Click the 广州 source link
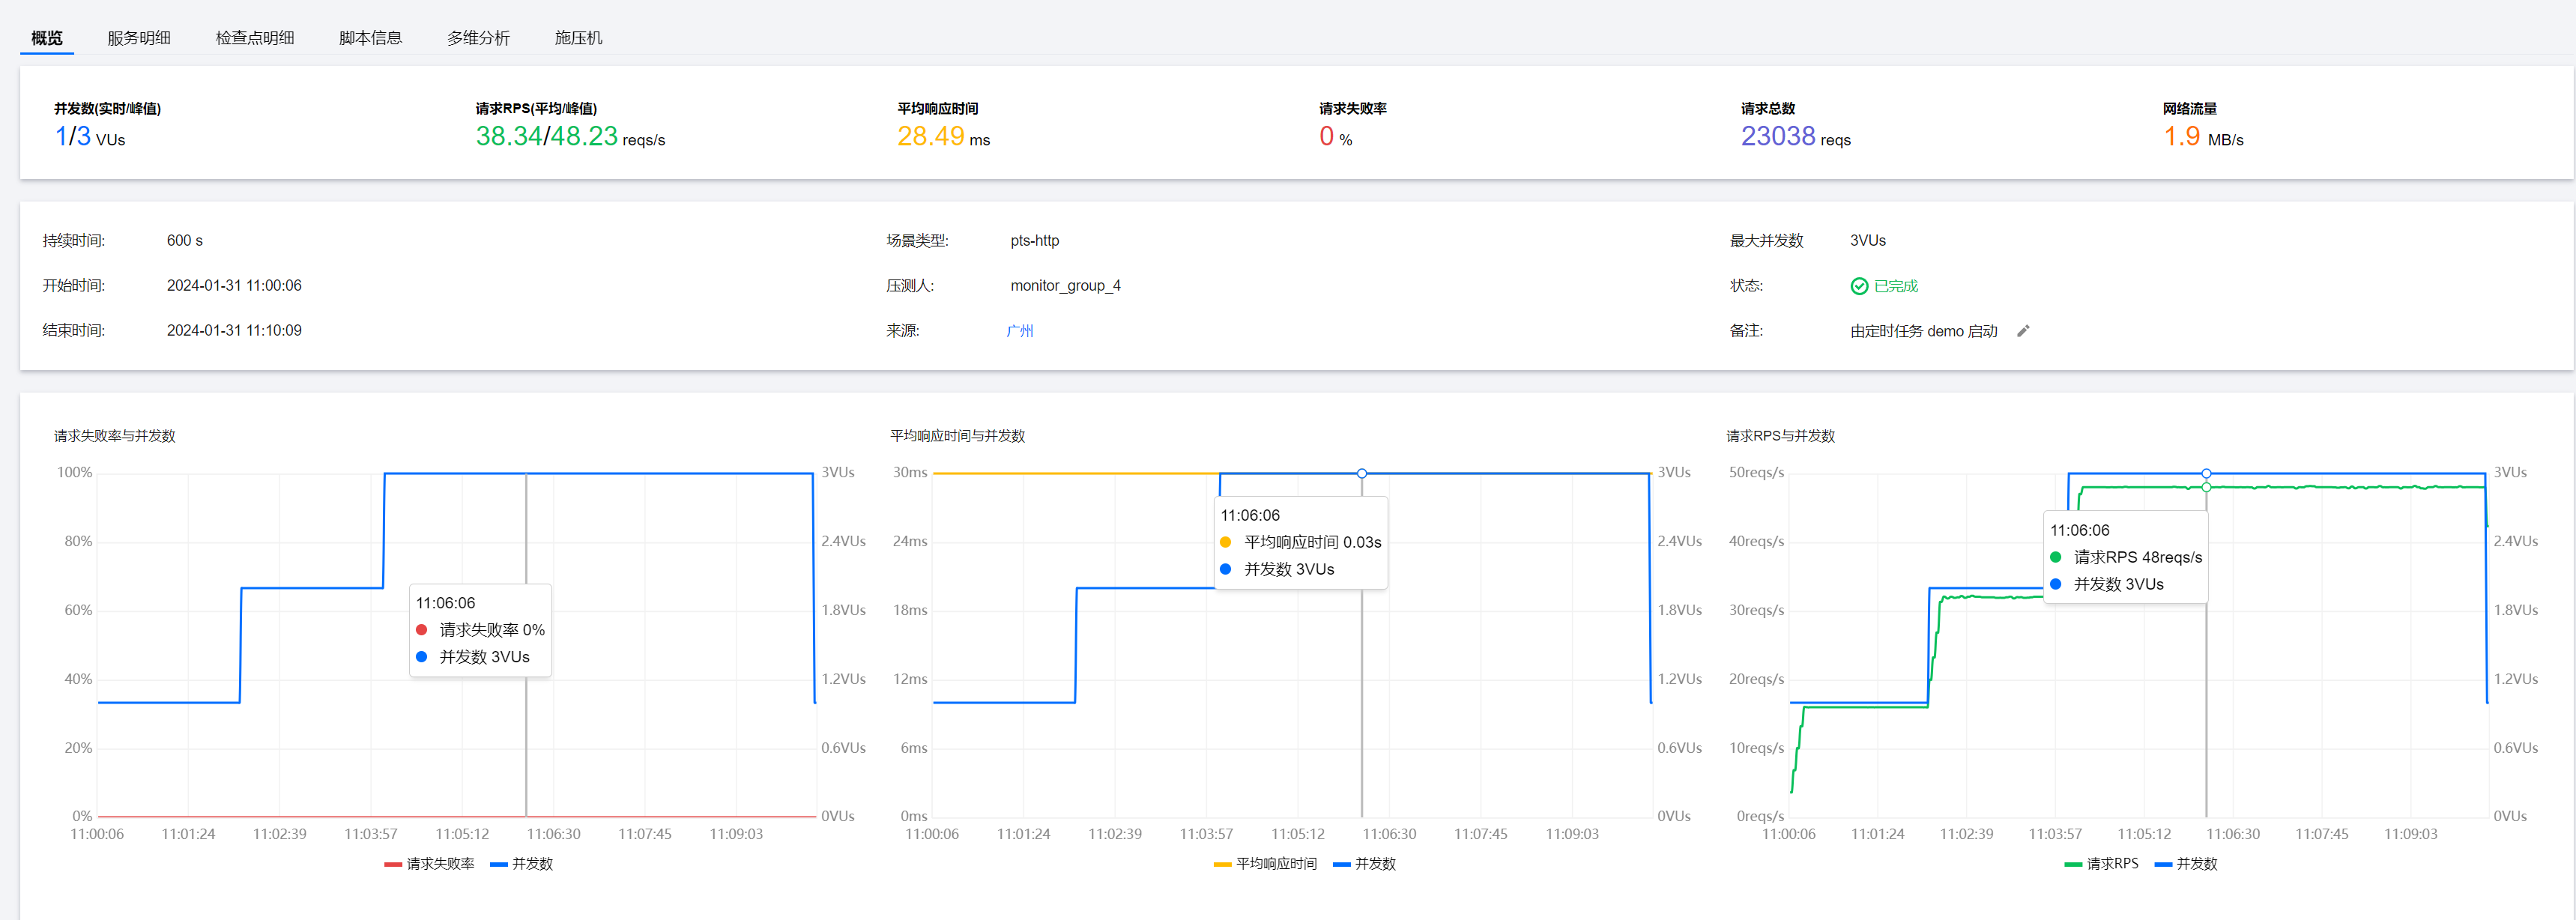The height and width of the screenshot is (920, 2576). [1019, 331]
